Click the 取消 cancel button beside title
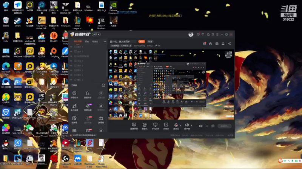302x169 pixels. coord(150,41)
